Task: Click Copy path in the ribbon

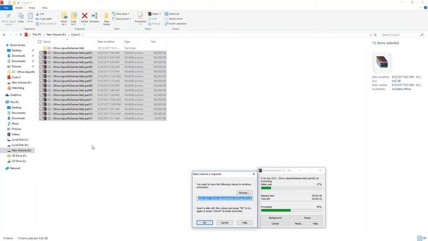Action: point(43,19)
